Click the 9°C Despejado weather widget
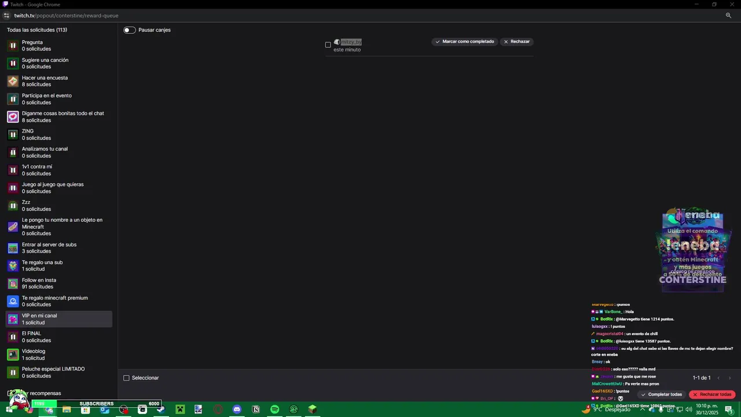 (607, 409)
